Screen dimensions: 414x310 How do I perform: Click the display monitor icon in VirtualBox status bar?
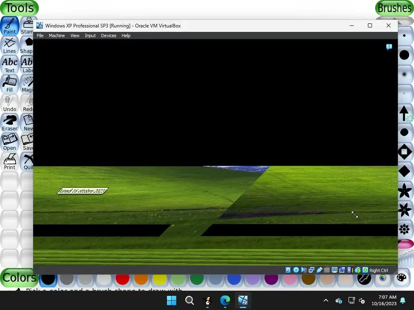click(334, 270)
